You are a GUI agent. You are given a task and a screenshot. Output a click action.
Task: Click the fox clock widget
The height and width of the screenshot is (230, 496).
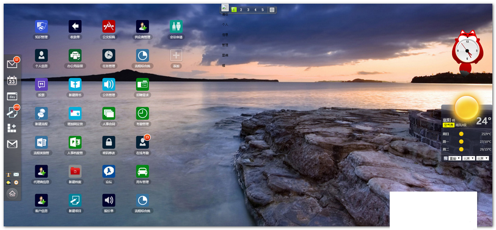[467, 53]
